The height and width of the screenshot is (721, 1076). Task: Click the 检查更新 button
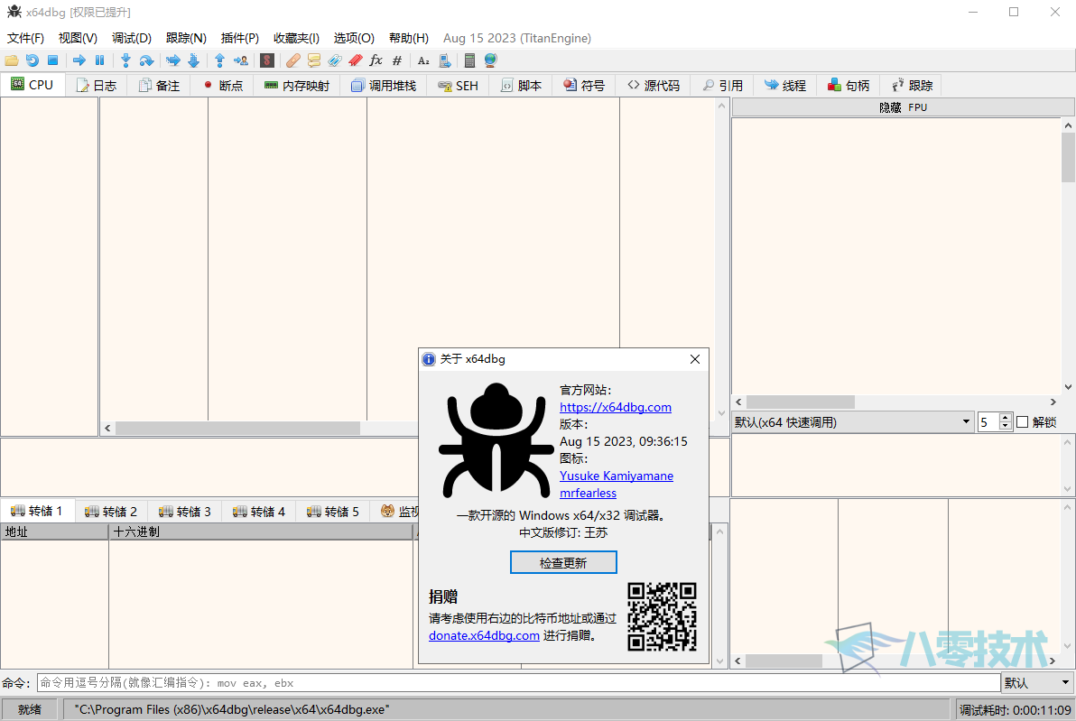pyautogui.click(x=563, y=562)
